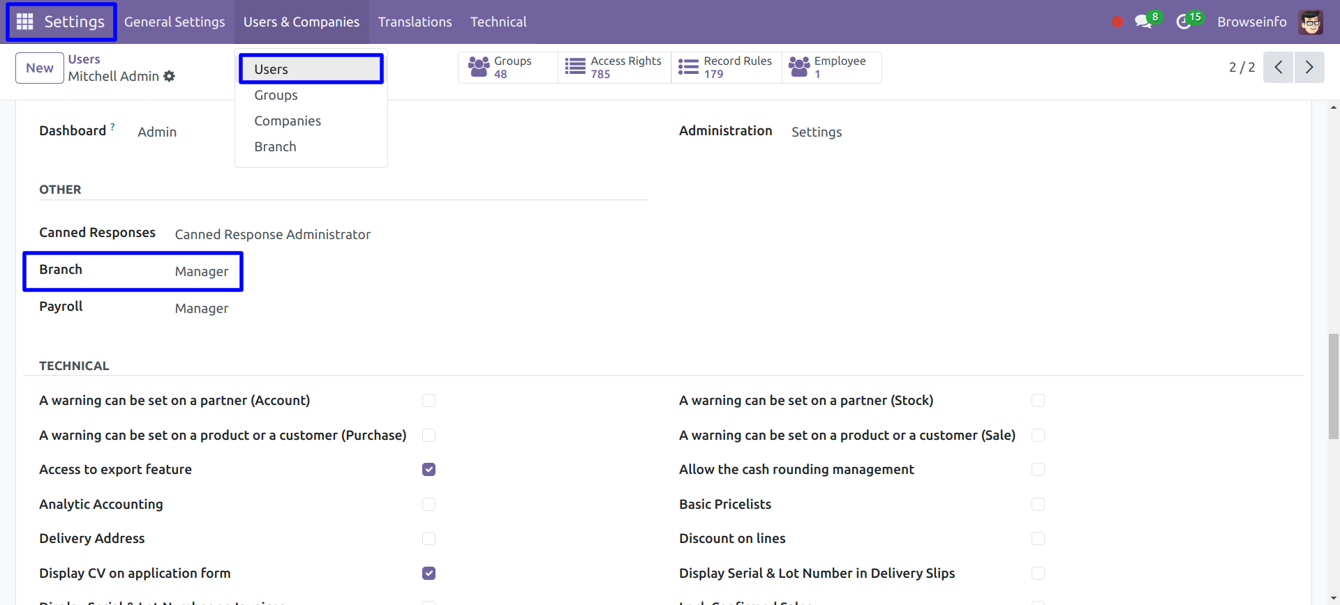Viewport: 1340px width, 605px height.
Task: Open the activities clock icon
Action: coord(1184,22)
